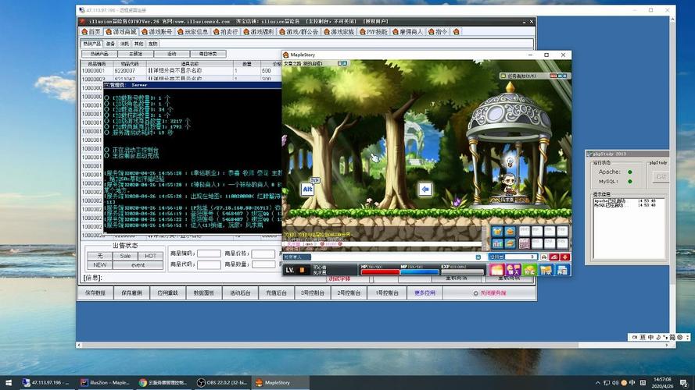Viewport: 695px width, 390px height.
Task: Click the purple chat menu icon
Action: 514,270
